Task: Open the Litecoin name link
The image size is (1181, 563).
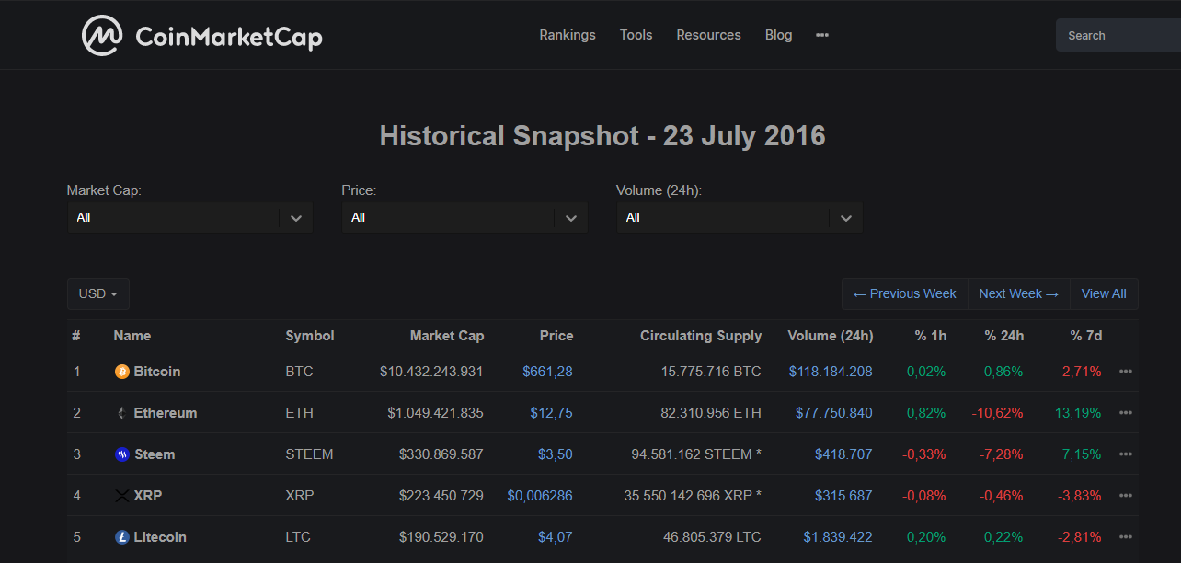Action: 160,537
